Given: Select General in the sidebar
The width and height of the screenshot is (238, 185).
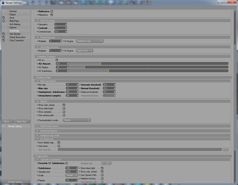Looking at the screenshot, I should [x=13, y=11].
